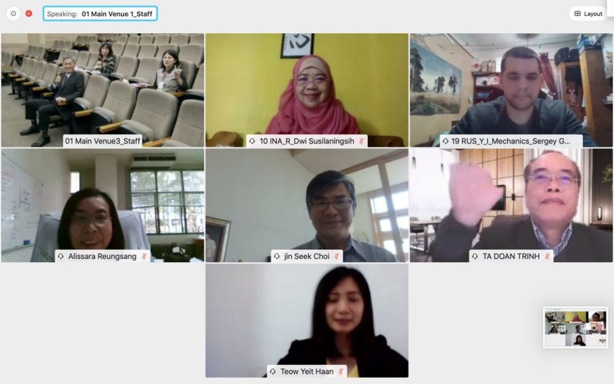The width and height of the screenshot is (614, 384).
Task: Click muted mic icon next to Alissara Reungsang
Action: [144, 256]
